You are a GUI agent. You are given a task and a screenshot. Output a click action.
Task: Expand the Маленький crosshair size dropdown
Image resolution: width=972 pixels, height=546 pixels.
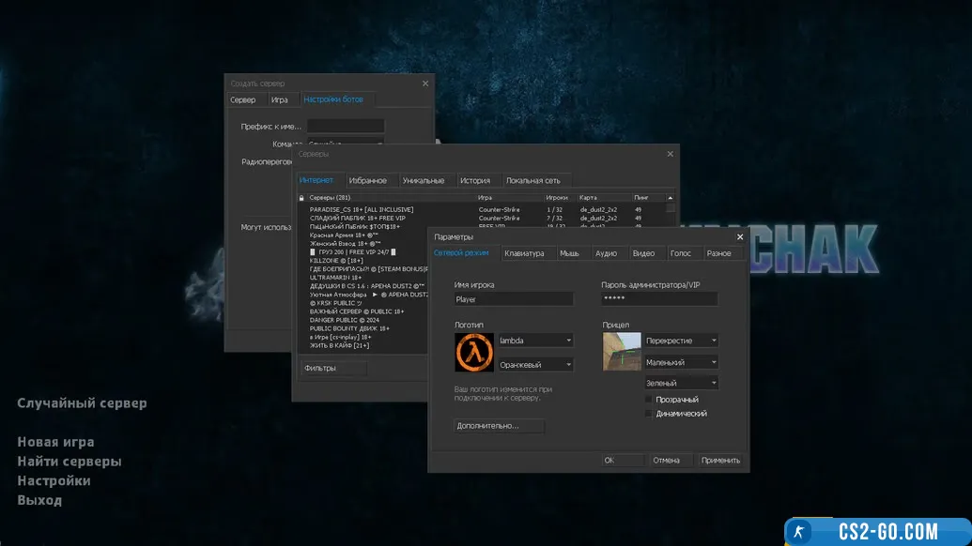tap(681, 362)
